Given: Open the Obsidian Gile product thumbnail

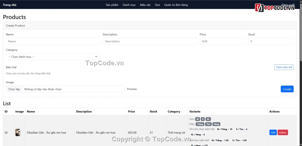Looking at the screenshot, I should pyautogui.click(x=18, y=133).
